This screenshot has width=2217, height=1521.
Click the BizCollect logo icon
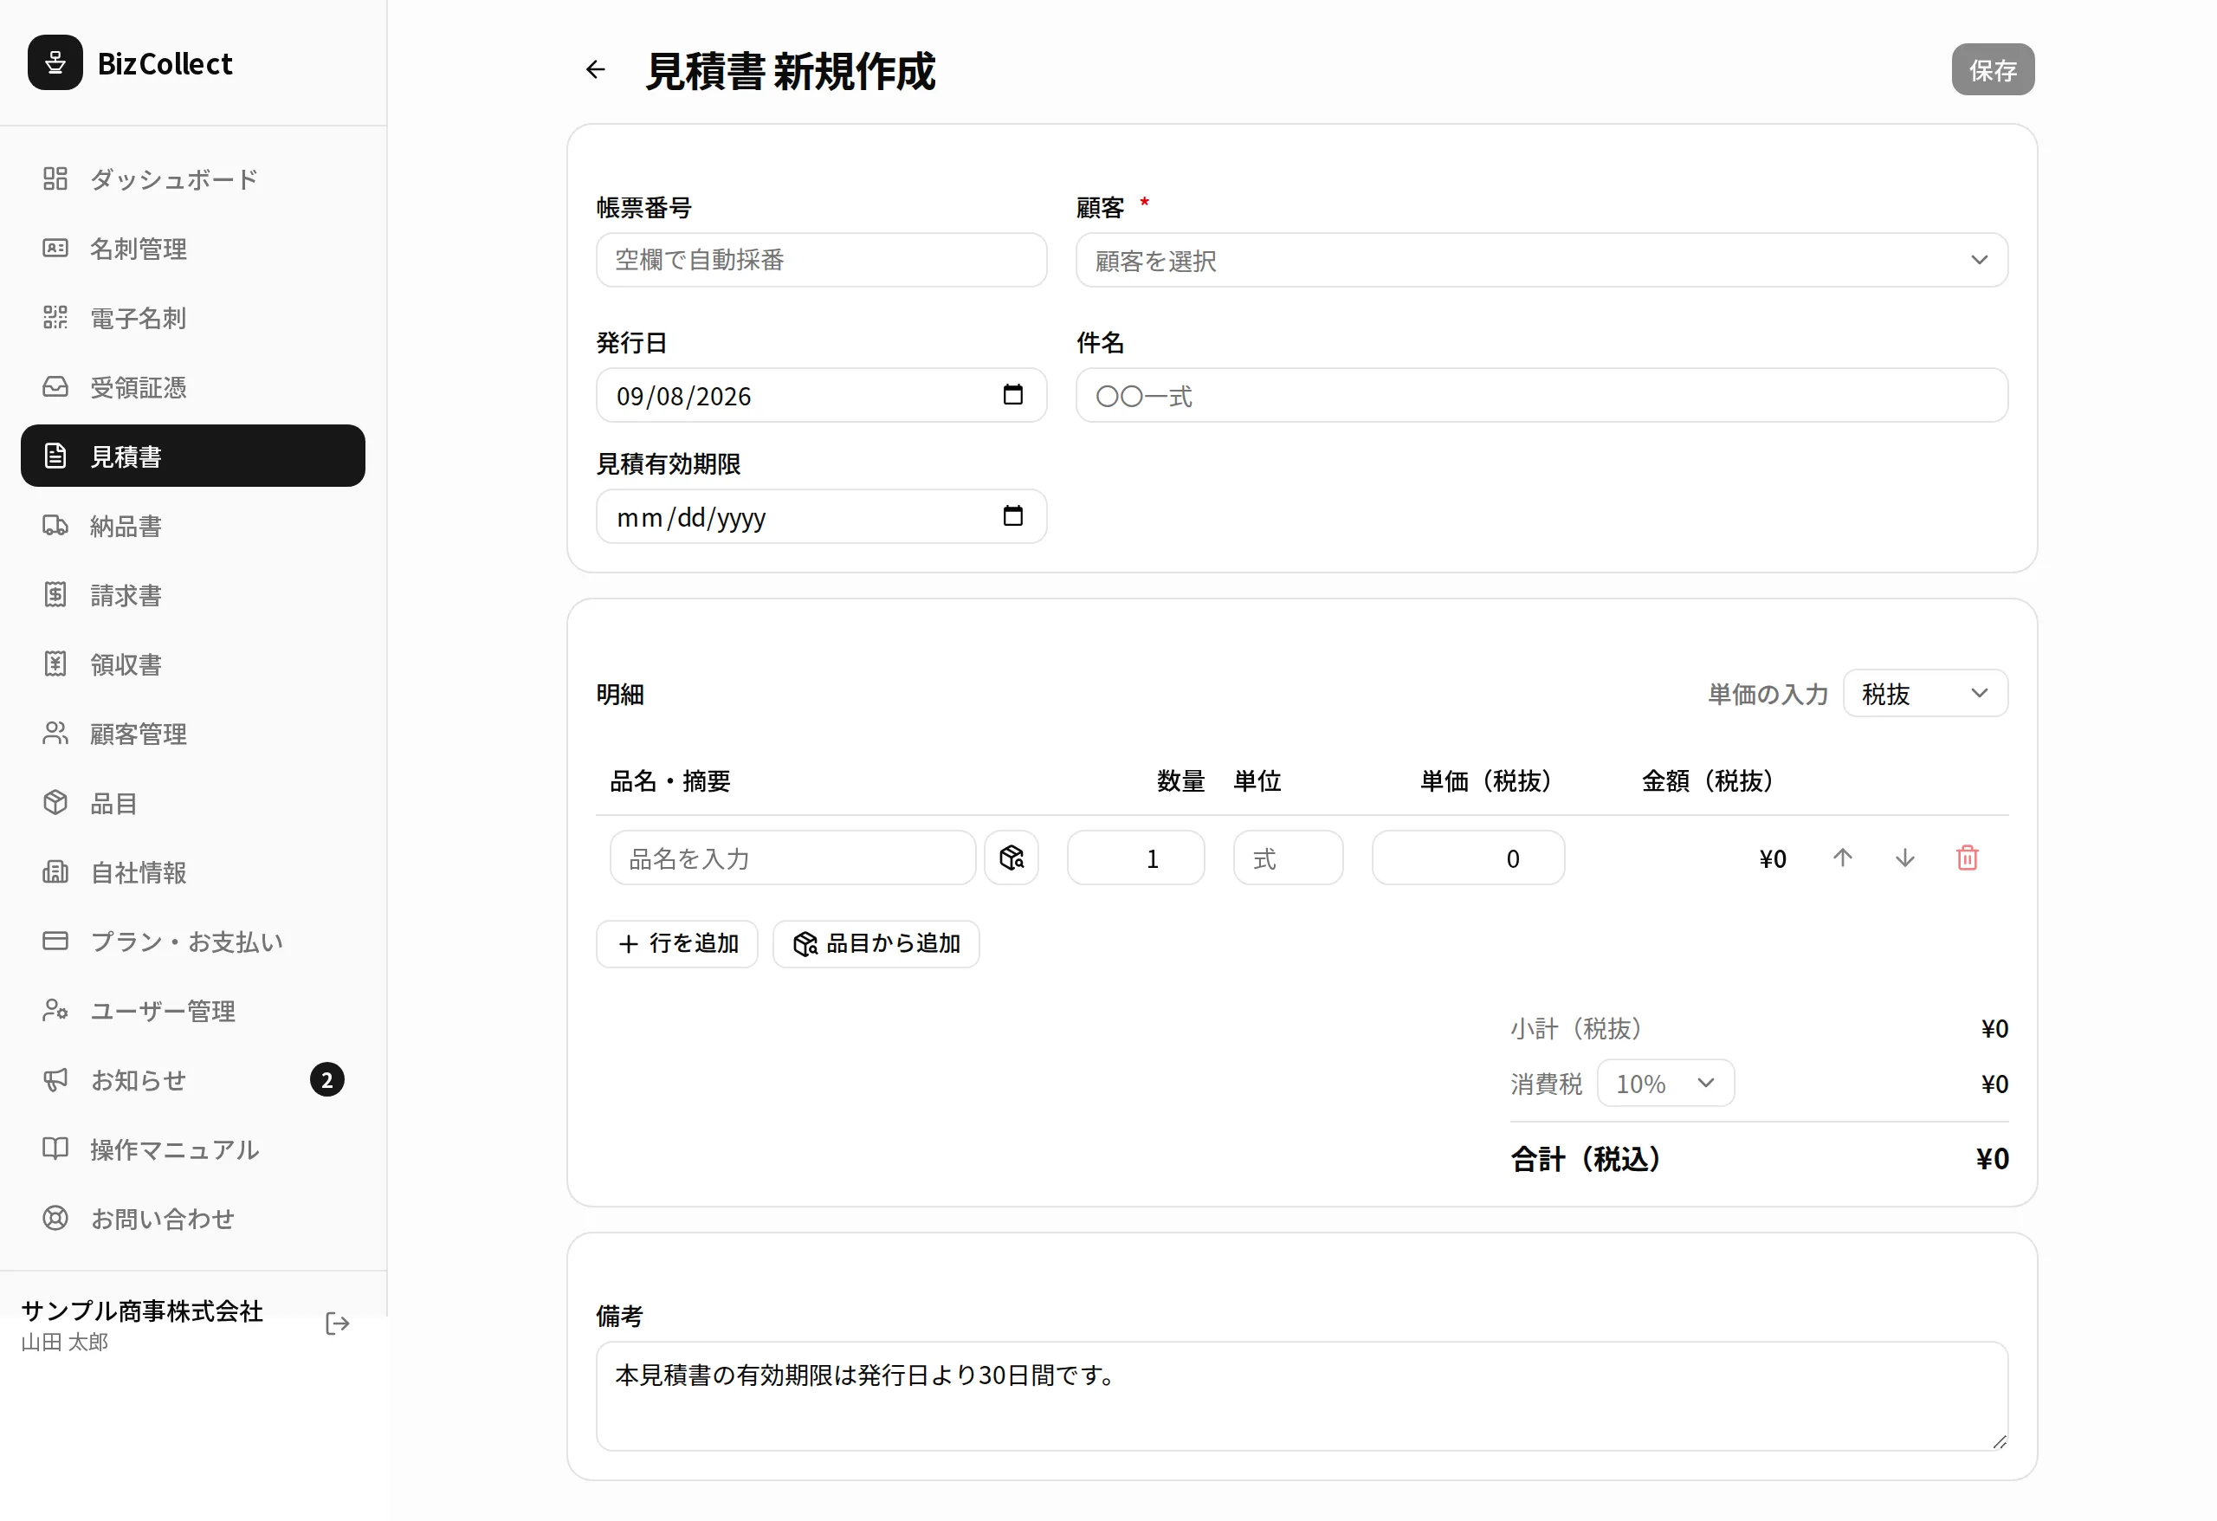[55, 63]
